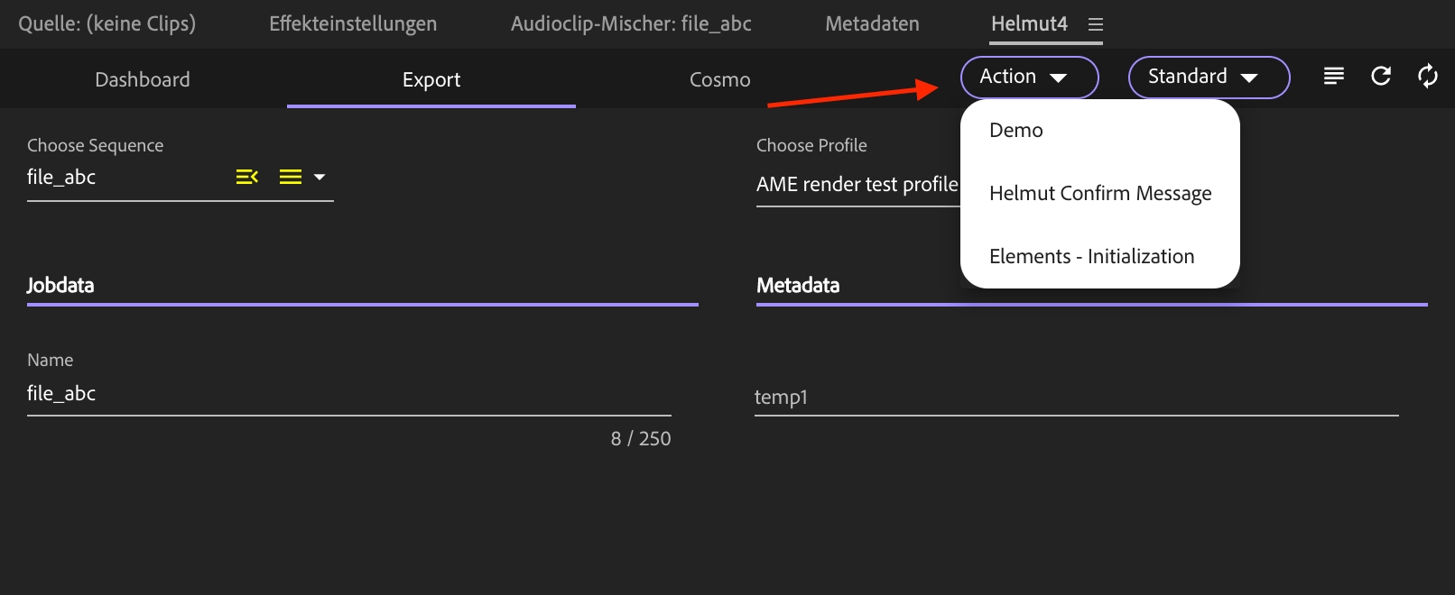Select the Export tab
The width and height of the screenshot is (1455, 595).
click(x=431, y=80)
